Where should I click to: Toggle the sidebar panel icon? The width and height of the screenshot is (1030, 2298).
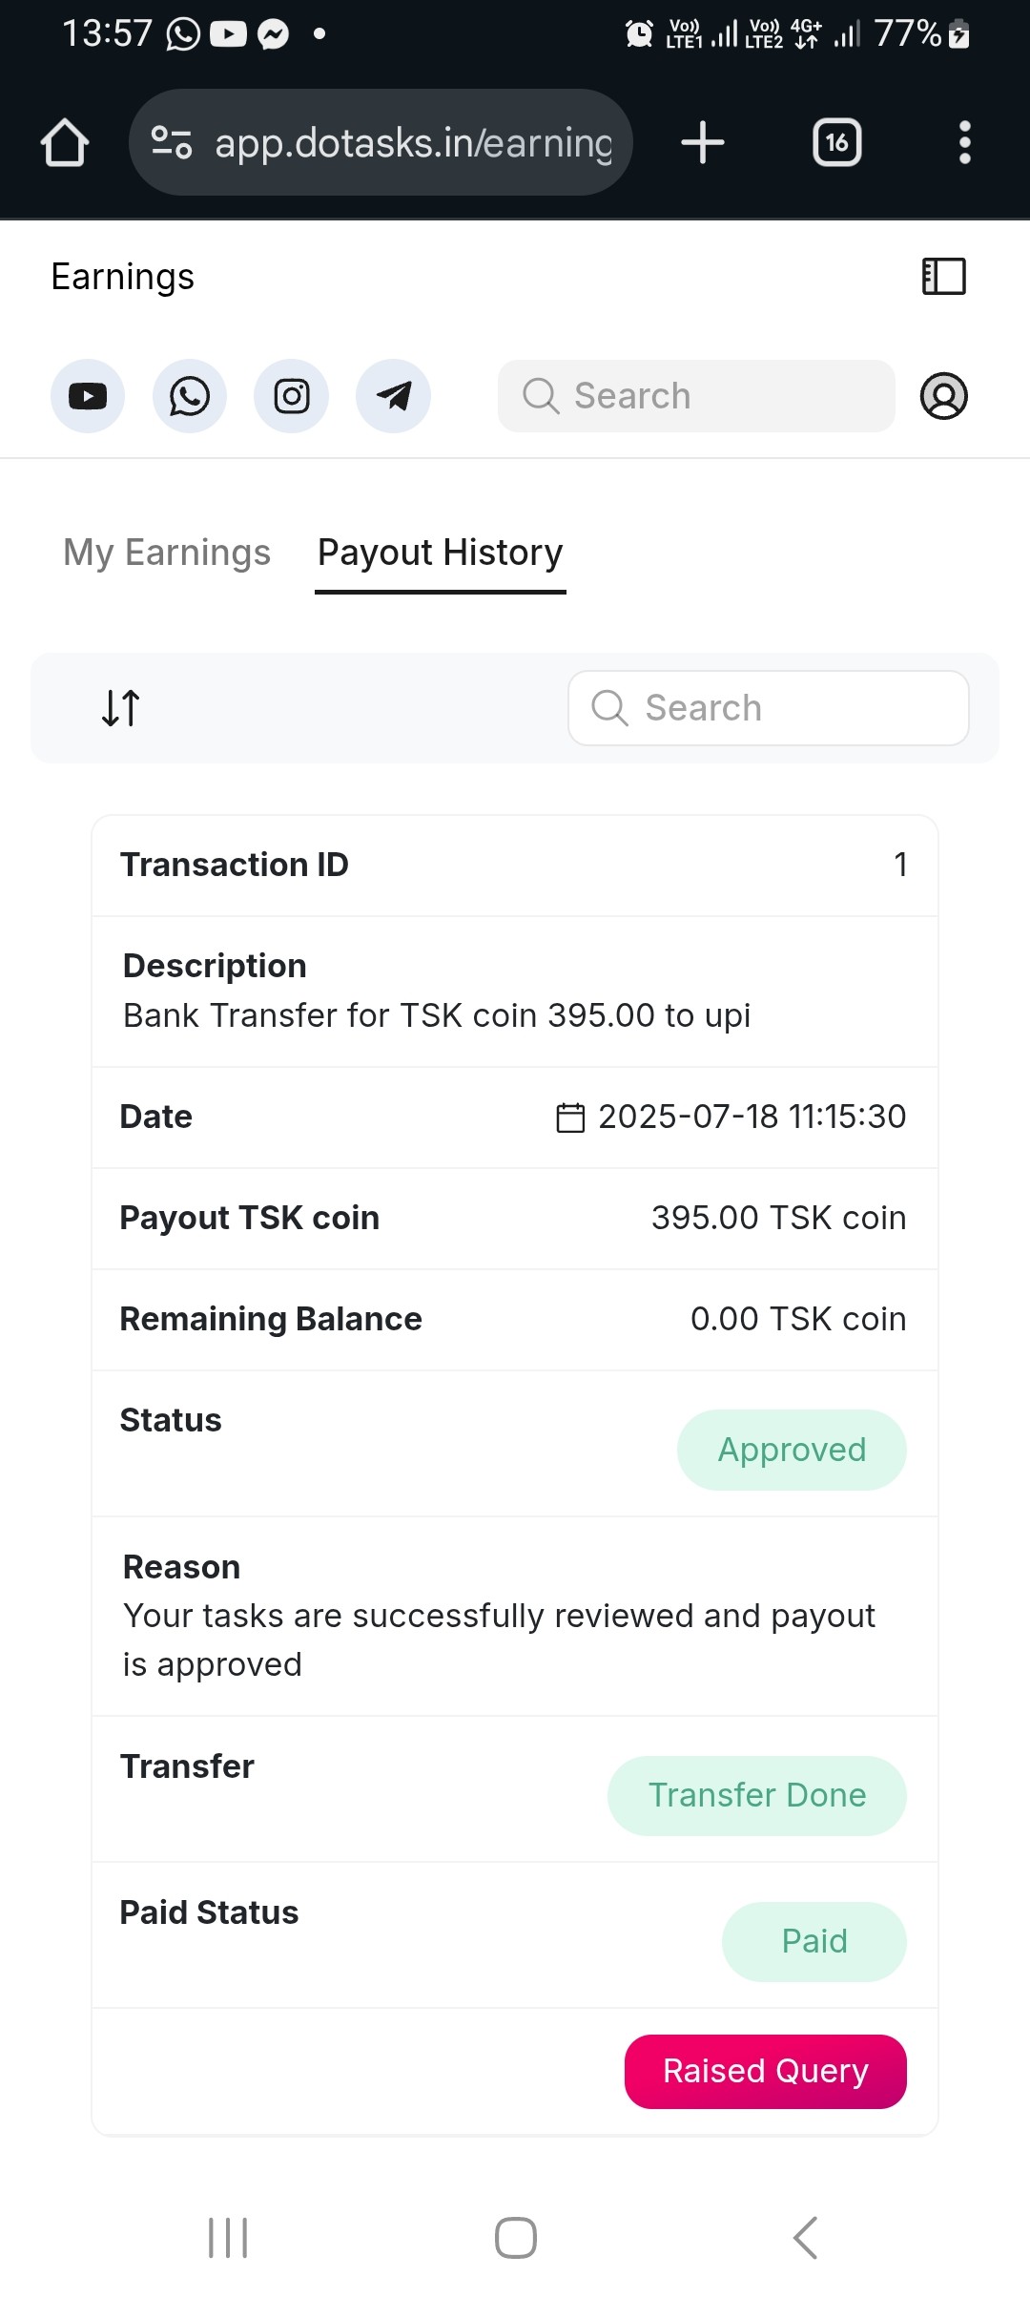tap(943, 277)
